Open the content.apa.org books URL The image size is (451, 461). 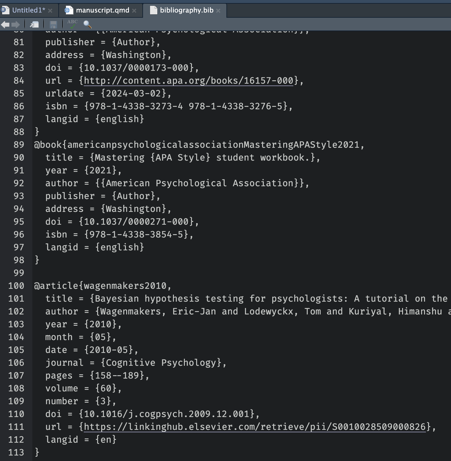pos(188,81)
